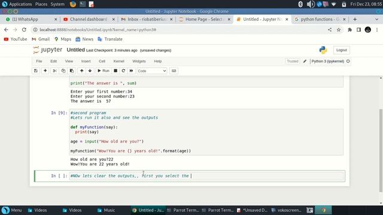Move the selected cell up

click(81, 70)
